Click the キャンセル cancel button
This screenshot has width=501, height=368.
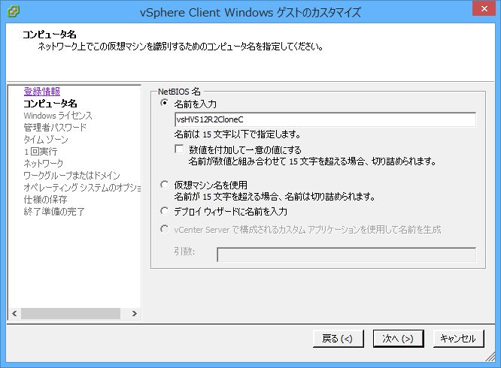(459, 339)
